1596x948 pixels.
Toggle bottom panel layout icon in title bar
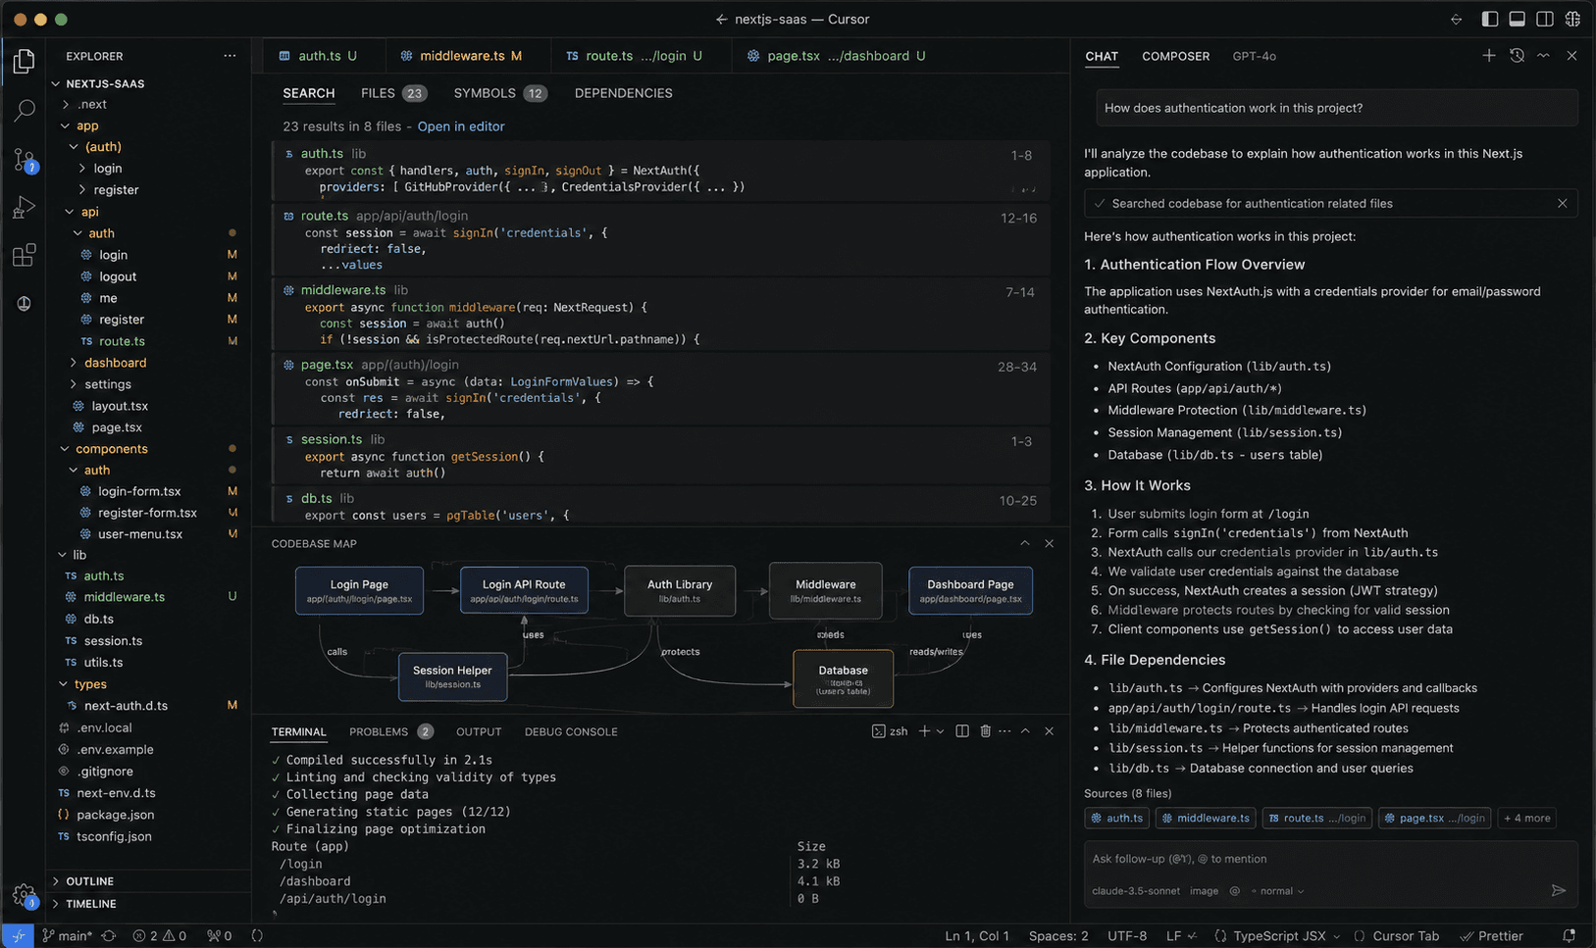pyautogui.click(x=1518, y=19)
